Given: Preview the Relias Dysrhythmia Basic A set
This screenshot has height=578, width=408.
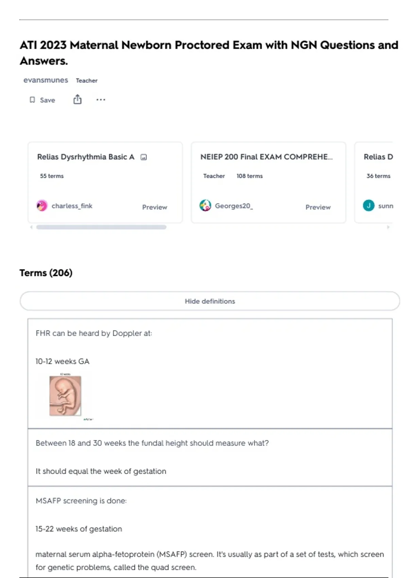Looking at the screenshot, I should coord(154,207).
